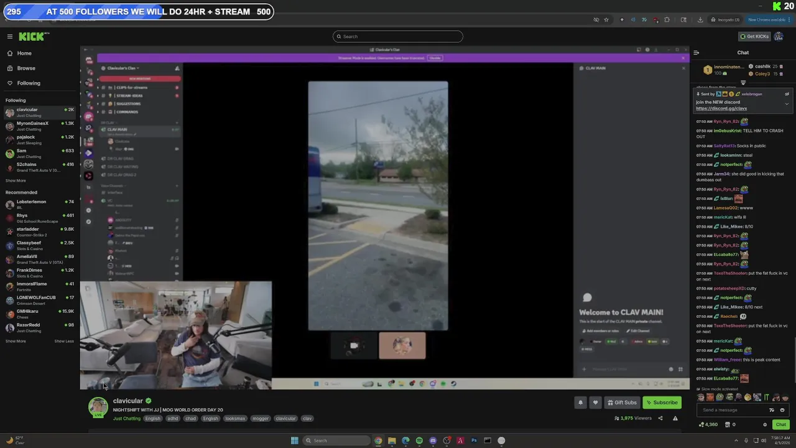Hide the pinned message eye icon

pyautogui.click(x=787, y=94)
